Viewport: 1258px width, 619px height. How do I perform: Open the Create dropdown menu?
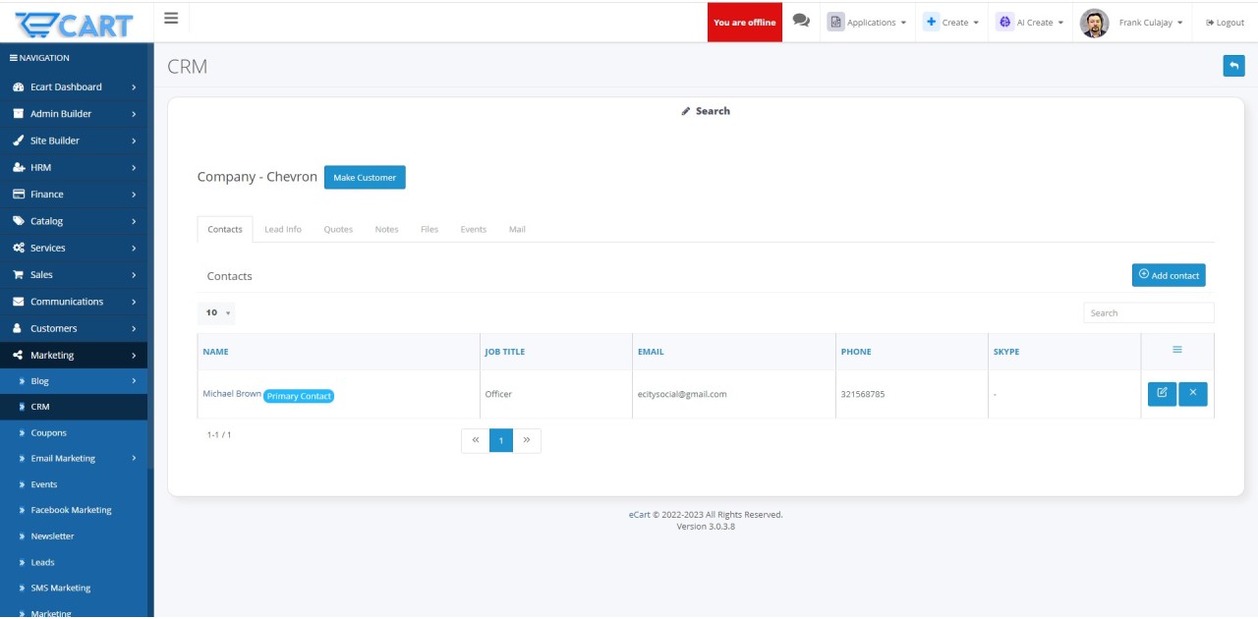click(x=951, y=22)
